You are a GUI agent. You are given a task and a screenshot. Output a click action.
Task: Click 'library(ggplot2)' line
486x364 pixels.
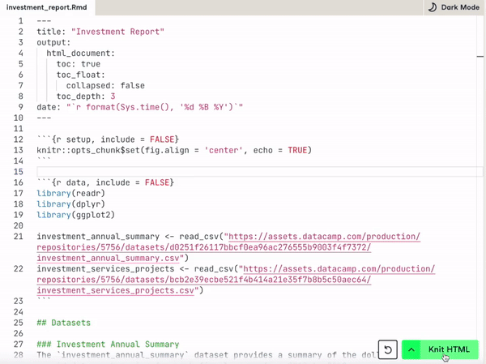point(76,215)
